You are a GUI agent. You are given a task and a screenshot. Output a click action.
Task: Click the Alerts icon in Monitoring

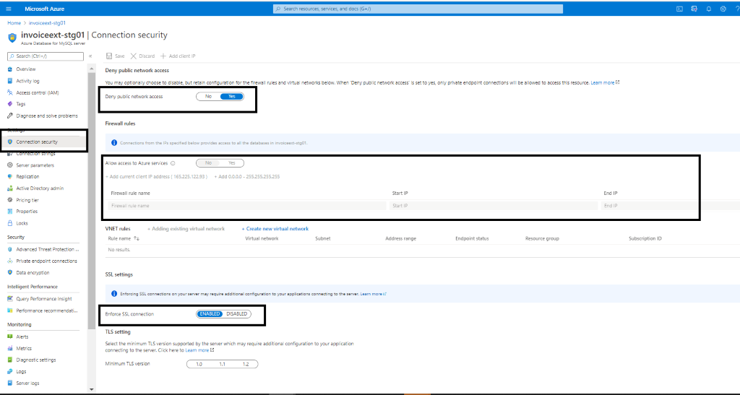tap(10, 337)
